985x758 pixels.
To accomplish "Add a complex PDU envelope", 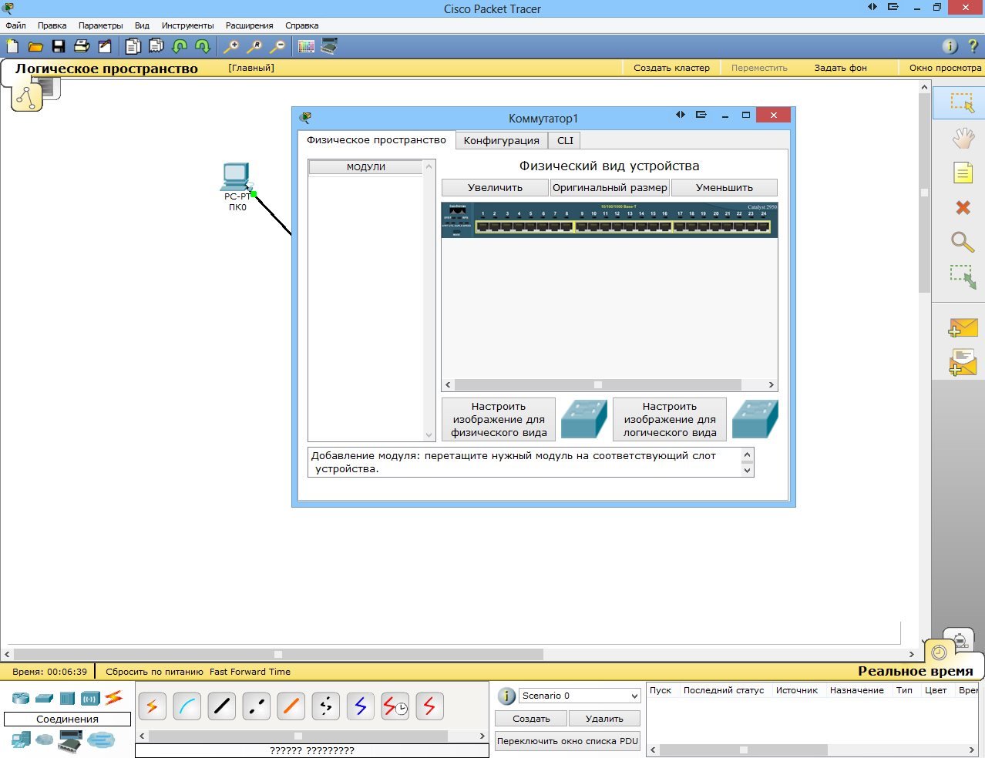I will coord(963,362).
